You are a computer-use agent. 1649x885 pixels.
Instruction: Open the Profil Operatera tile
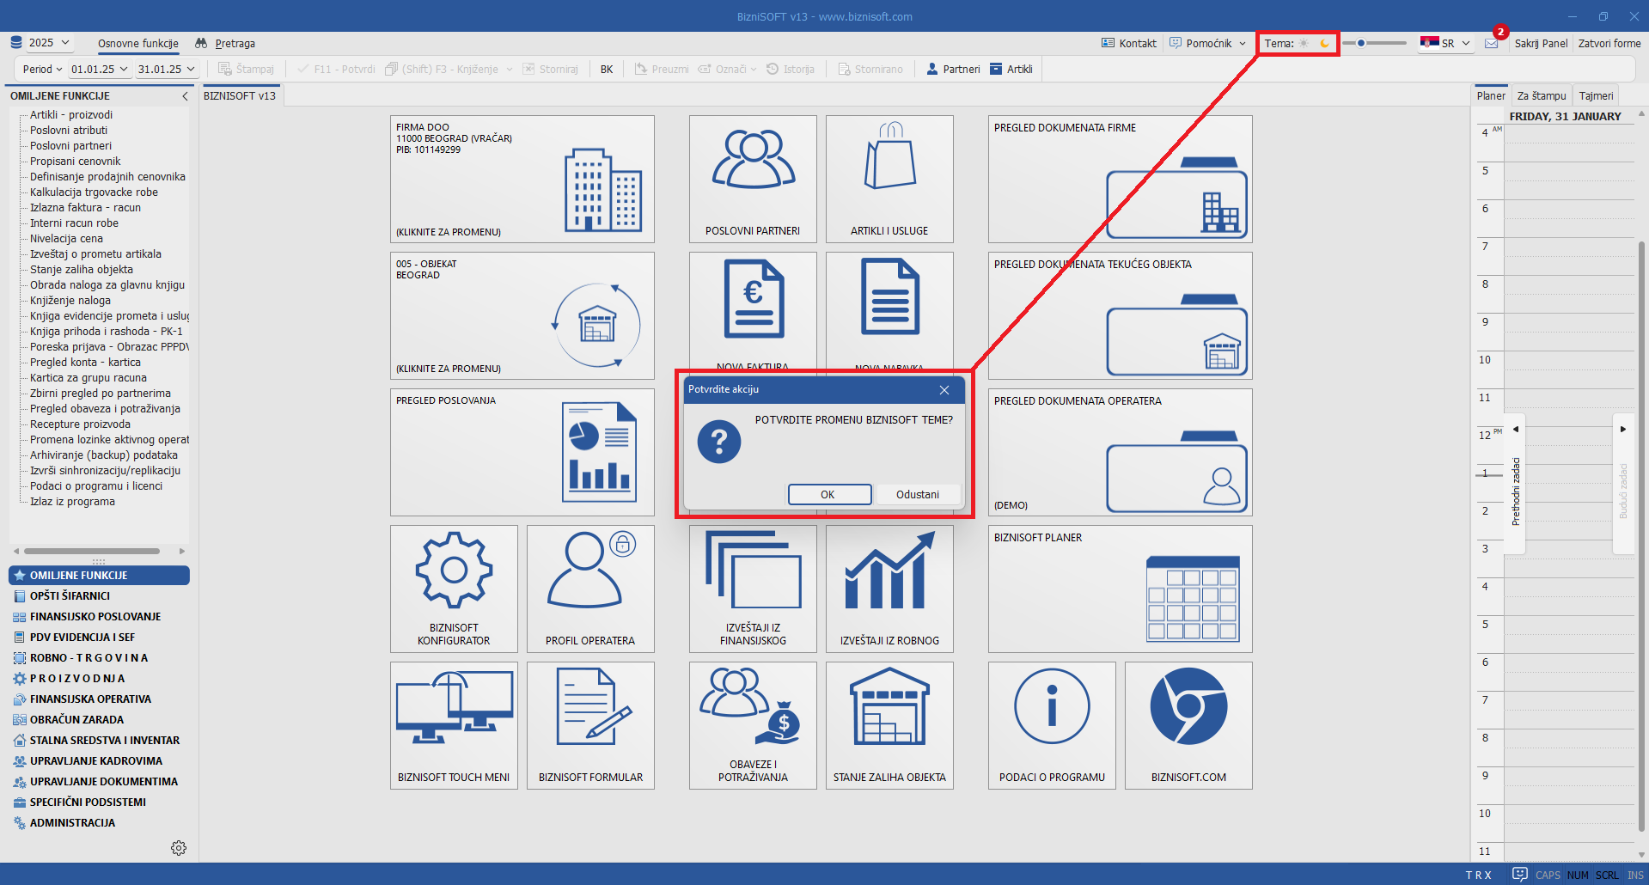tap(590, 589)
